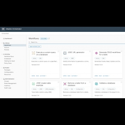Collapse the Library section in the sidebar
This screenshot has width=125, height=125.
click(2, 43)
